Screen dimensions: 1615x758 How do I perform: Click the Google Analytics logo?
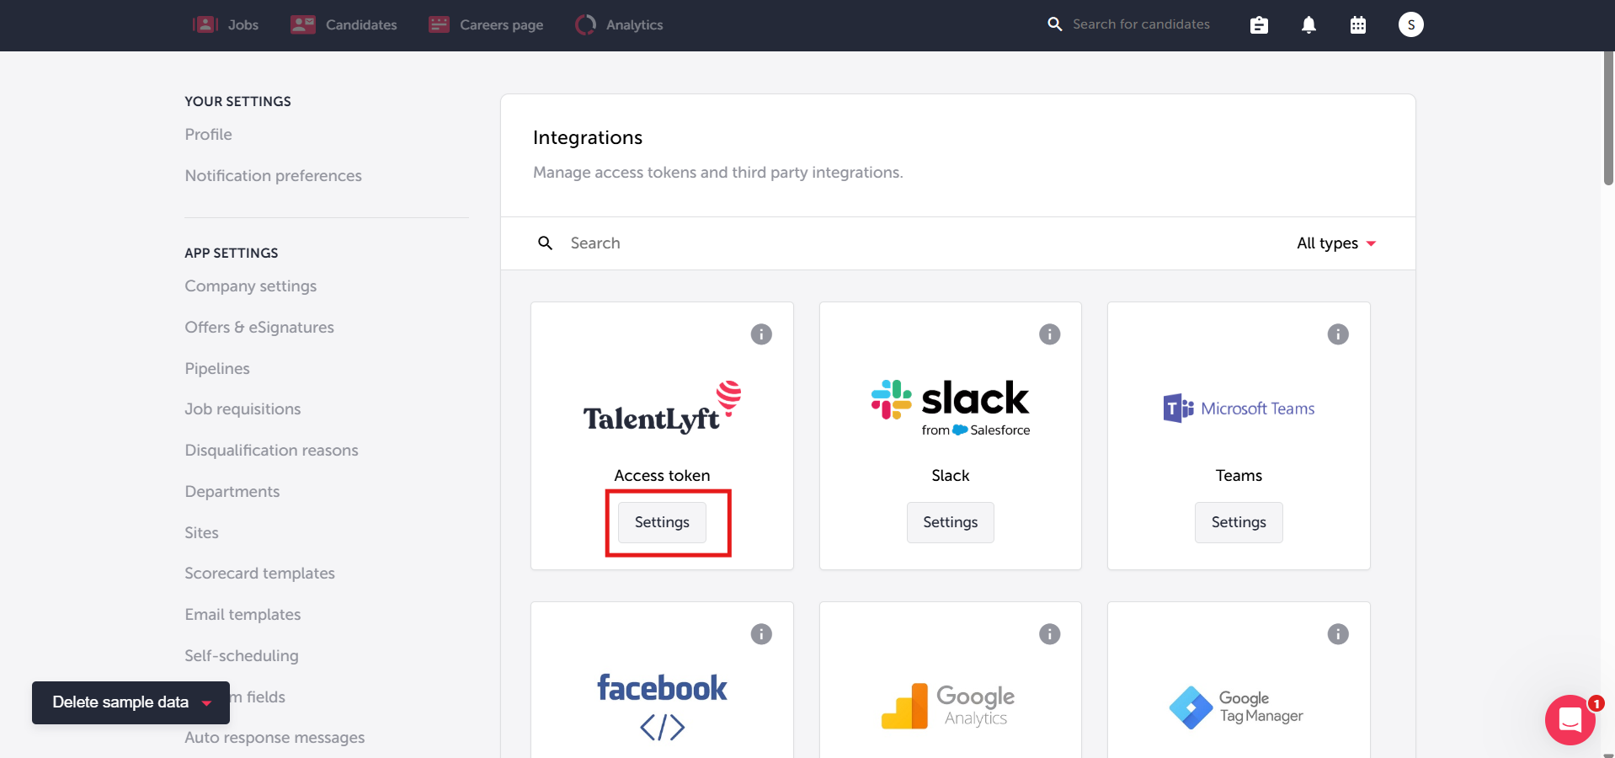(948, 706)
